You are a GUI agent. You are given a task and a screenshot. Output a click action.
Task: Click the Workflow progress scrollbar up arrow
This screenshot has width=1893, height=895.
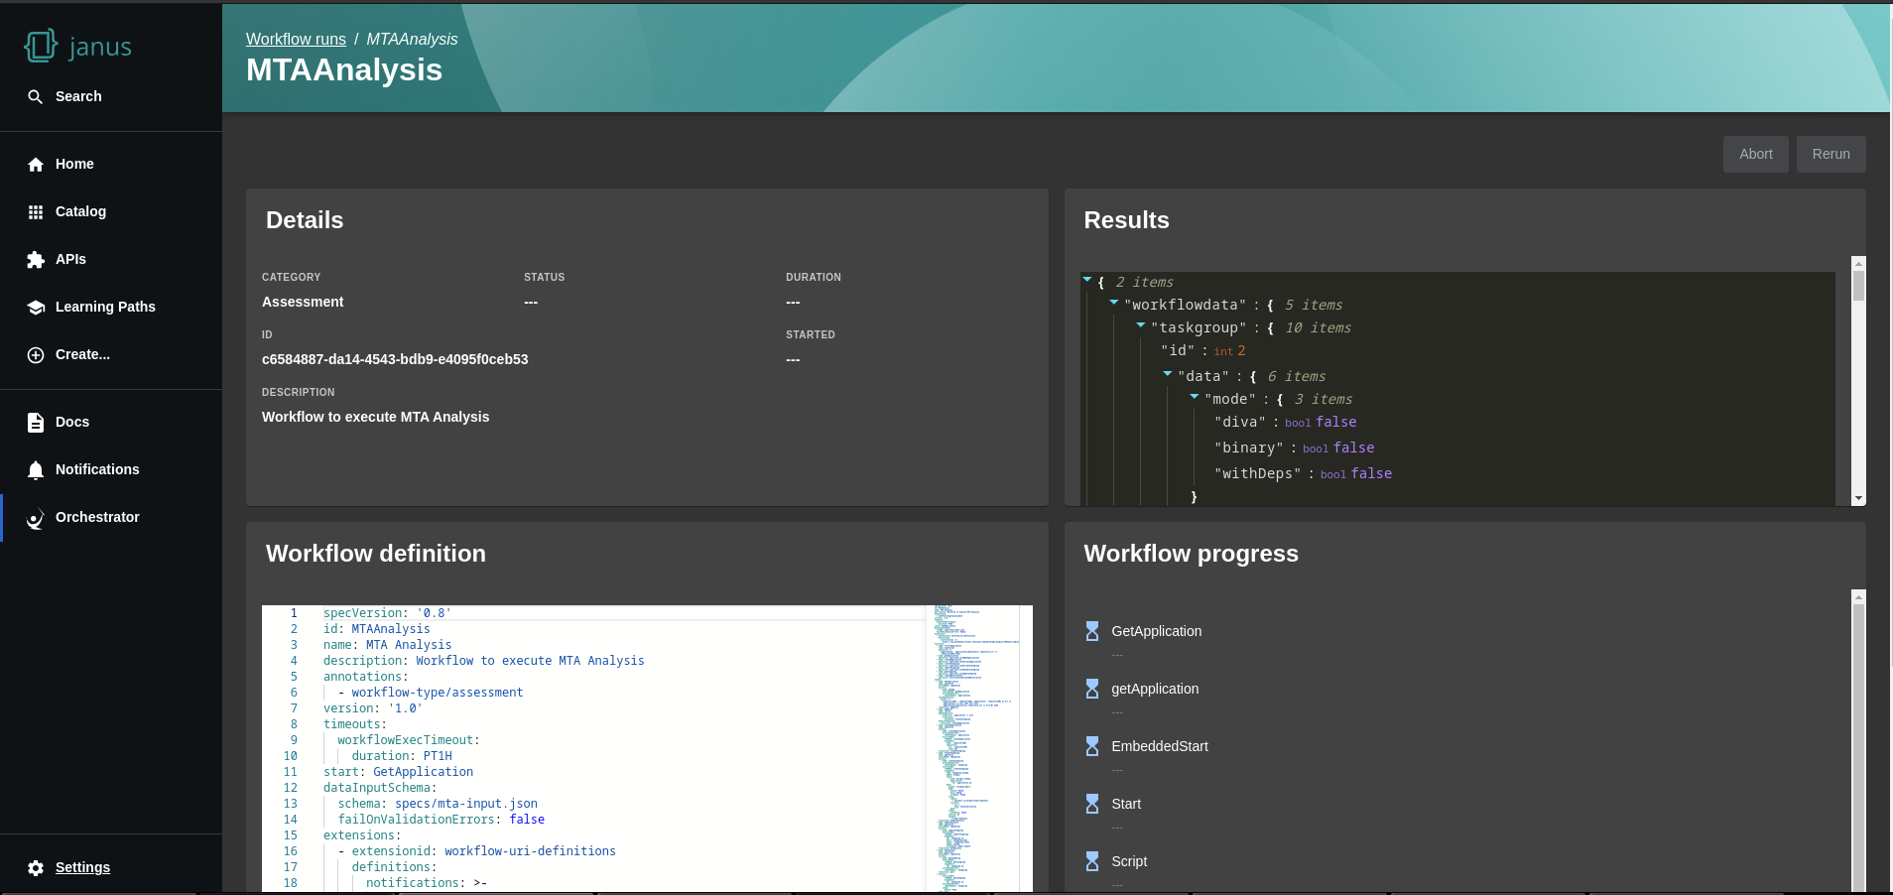(x=1859, y=596)
